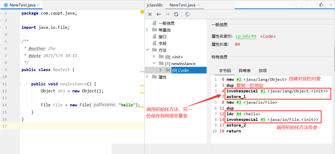This screenshot has height=154, width=335.
Task: Click the back arrow in jclasslib toolbar
Action: click(x=159, y=14)
